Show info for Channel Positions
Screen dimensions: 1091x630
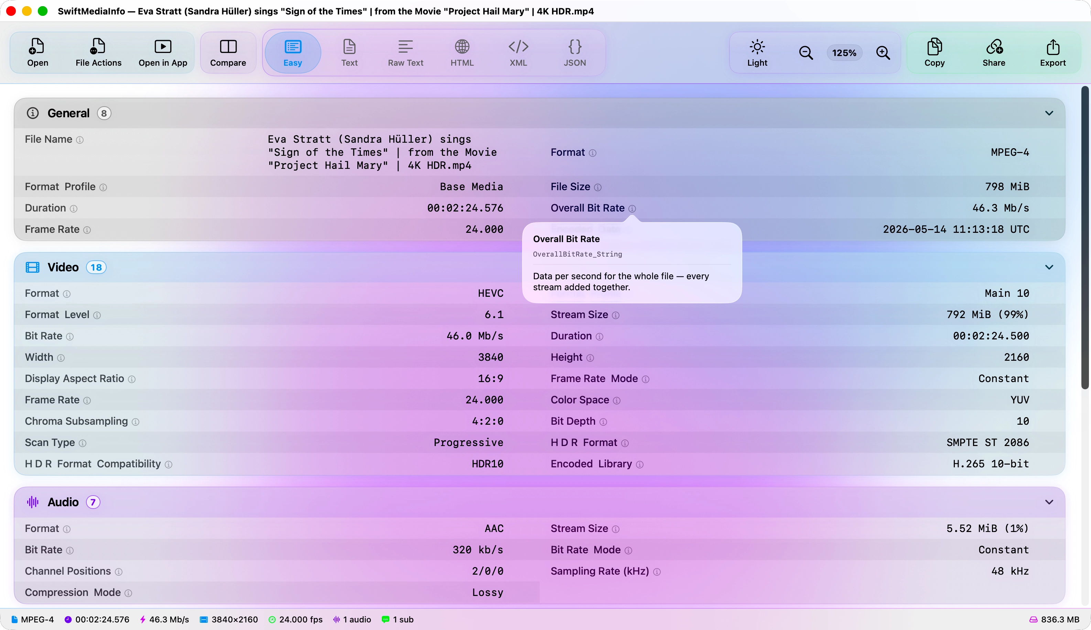pyautogui.click(x=119, y=572)
